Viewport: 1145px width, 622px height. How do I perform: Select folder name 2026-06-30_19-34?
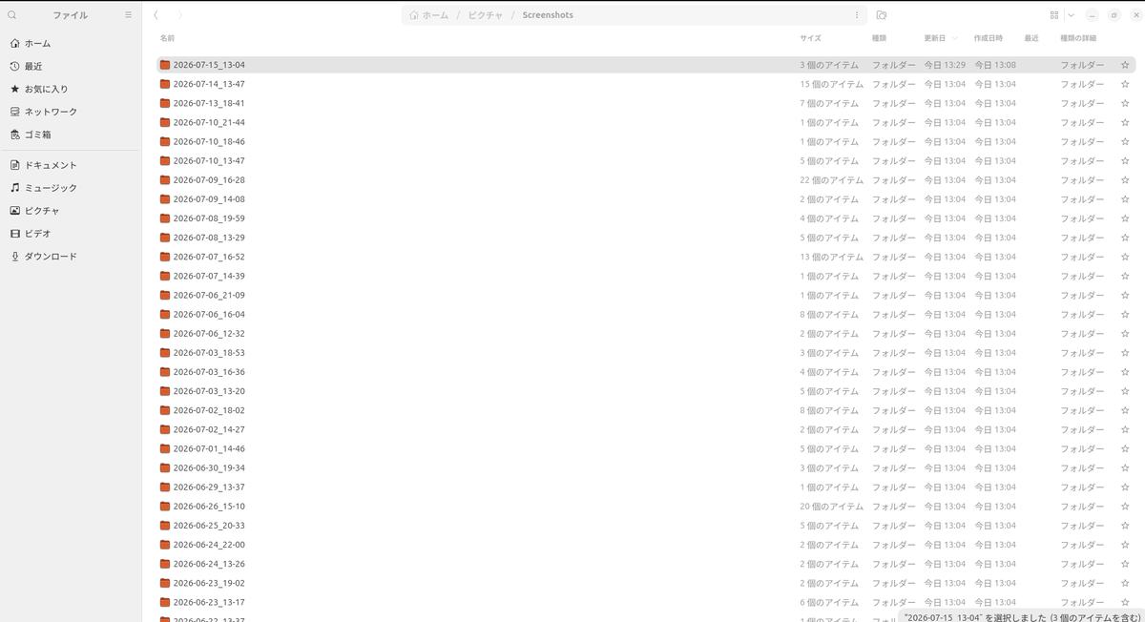pos(209,468)
